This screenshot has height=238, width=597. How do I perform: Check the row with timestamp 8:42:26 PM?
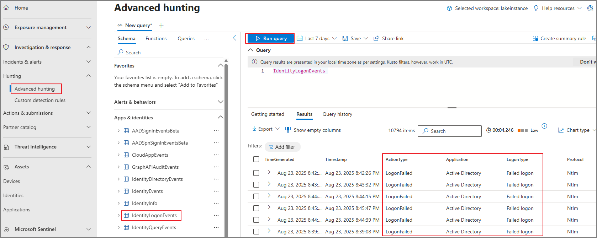click(256, 173)
